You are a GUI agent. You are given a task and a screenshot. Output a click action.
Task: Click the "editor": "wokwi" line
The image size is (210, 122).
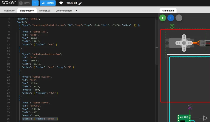click(x=28, y=19)
